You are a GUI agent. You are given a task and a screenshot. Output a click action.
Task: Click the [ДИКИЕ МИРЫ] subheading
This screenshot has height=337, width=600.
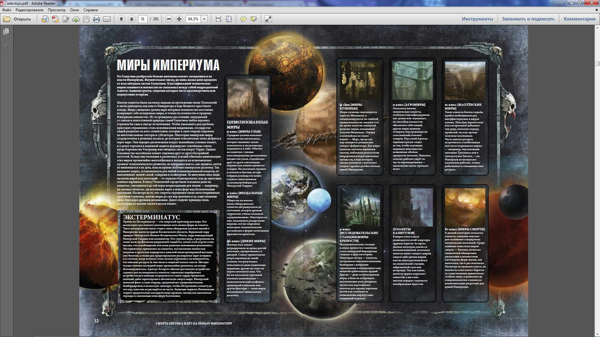tap(253, 241)
